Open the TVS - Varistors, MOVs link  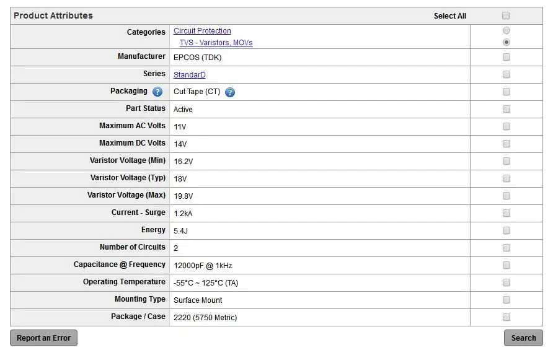pos(216,43)
